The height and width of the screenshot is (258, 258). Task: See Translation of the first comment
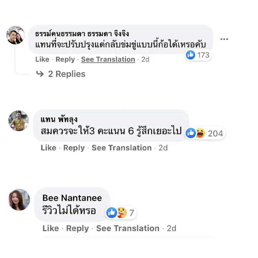[x=108, y=59]
